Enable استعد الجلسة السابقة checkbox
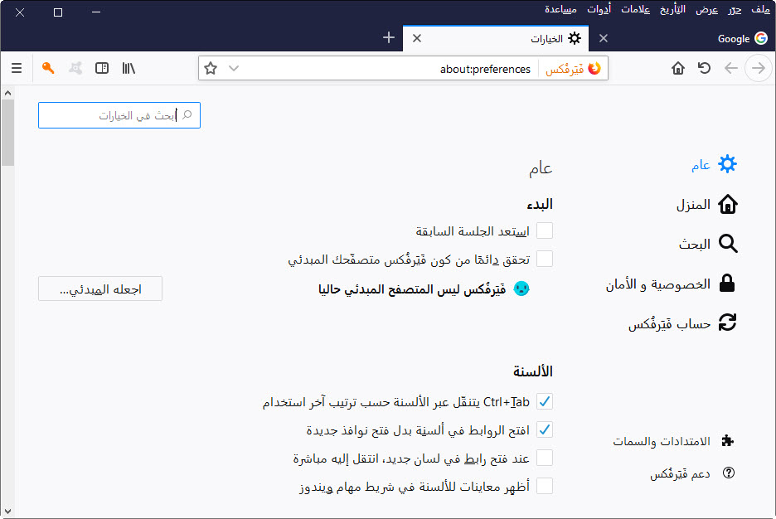 (545, 230)
